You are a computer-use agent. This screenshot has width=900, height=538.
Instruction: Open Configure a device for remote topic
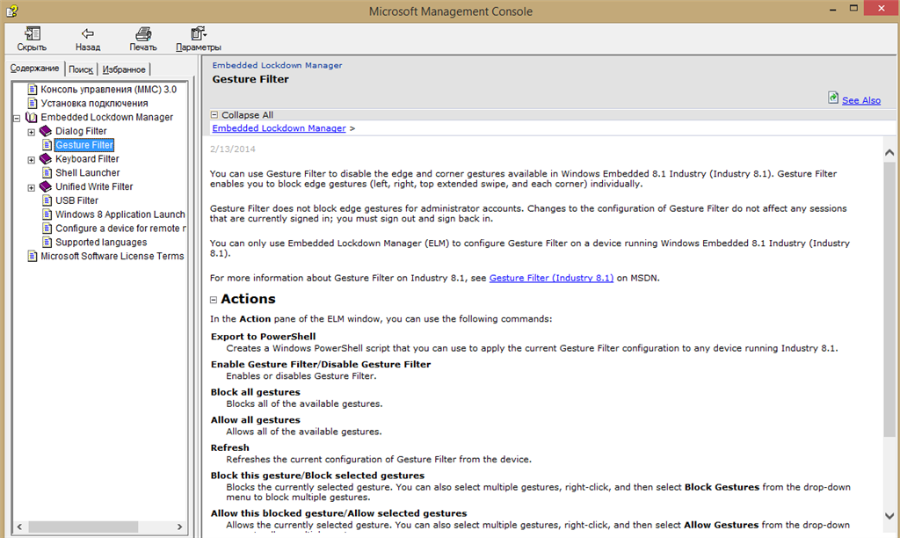(120, 228)
